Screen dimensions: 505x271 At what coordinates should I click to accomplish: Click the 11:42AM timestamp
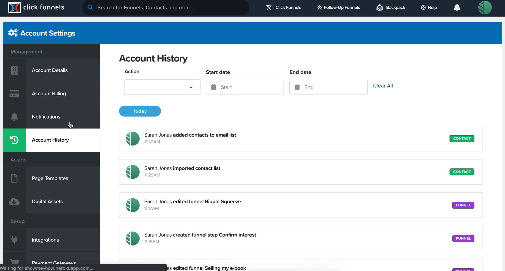pyautogui.click(x=152, y=142)
